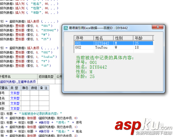This screenshot has height=137, width=174.
Task: Click the app icon in dialog title bar
Action: click(66, 28)
